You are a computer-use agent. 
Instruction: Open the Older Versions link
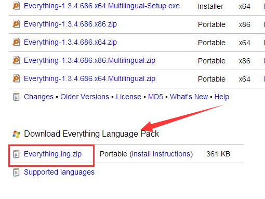click(85, 97)
